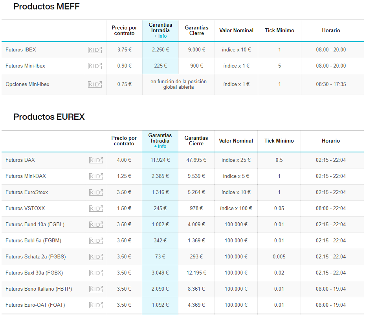Click '+ info' link in MEFF Garantías Intradía
The height and width of the screenshot is (315, 365).
[160, 36]
